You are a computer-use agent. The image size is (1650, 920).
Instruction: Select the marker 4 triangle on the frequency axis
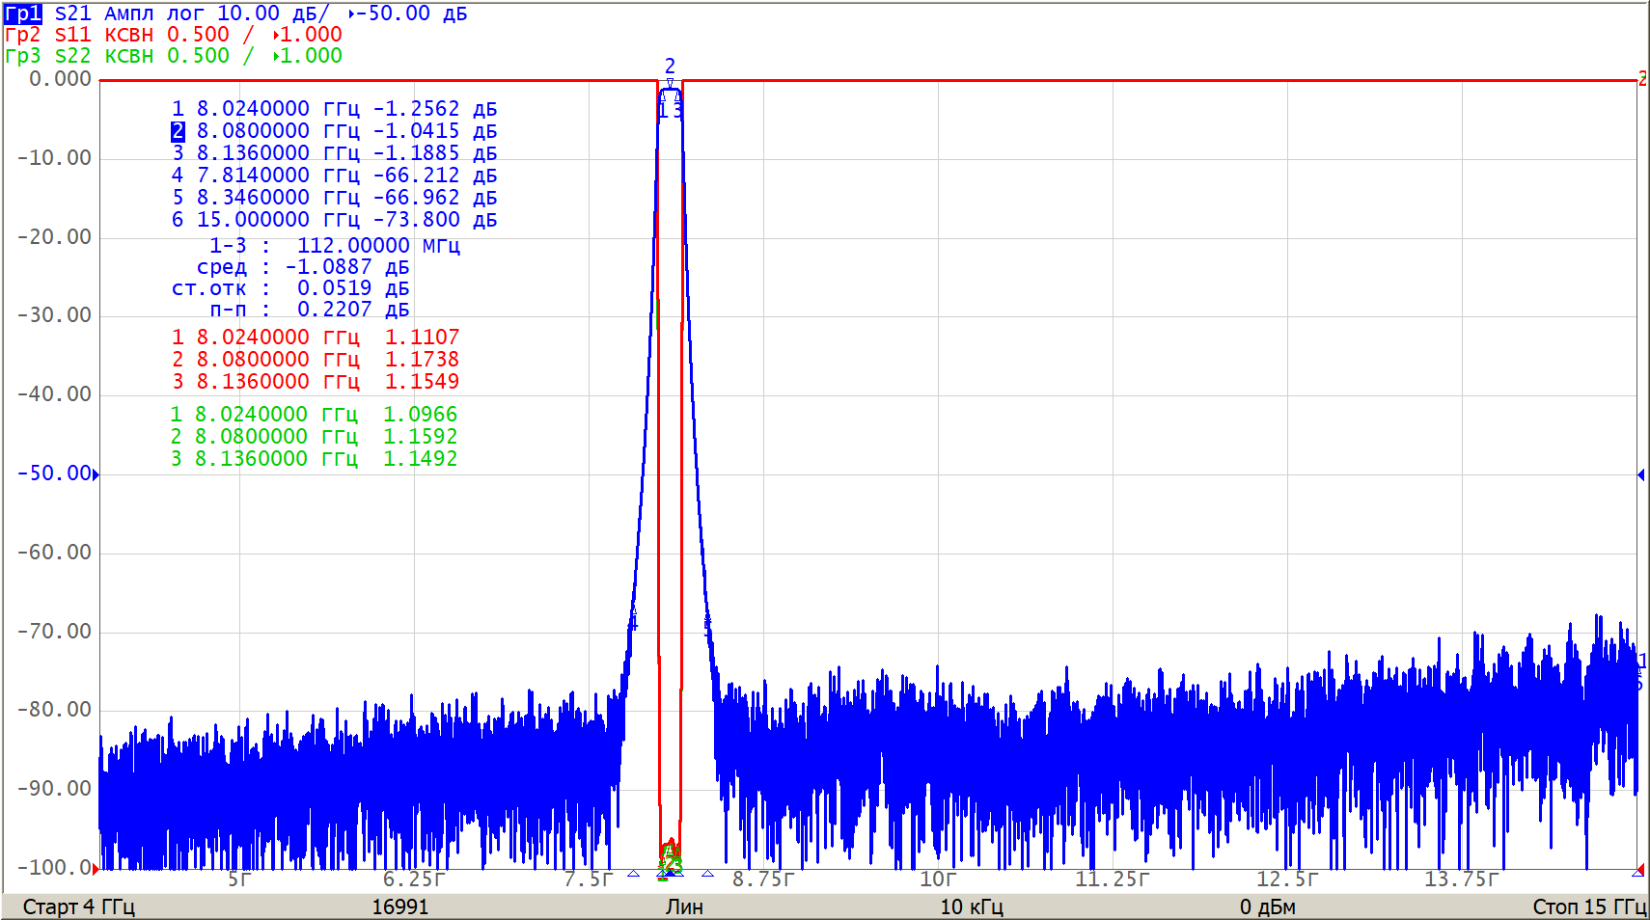[x=633, y=874]
